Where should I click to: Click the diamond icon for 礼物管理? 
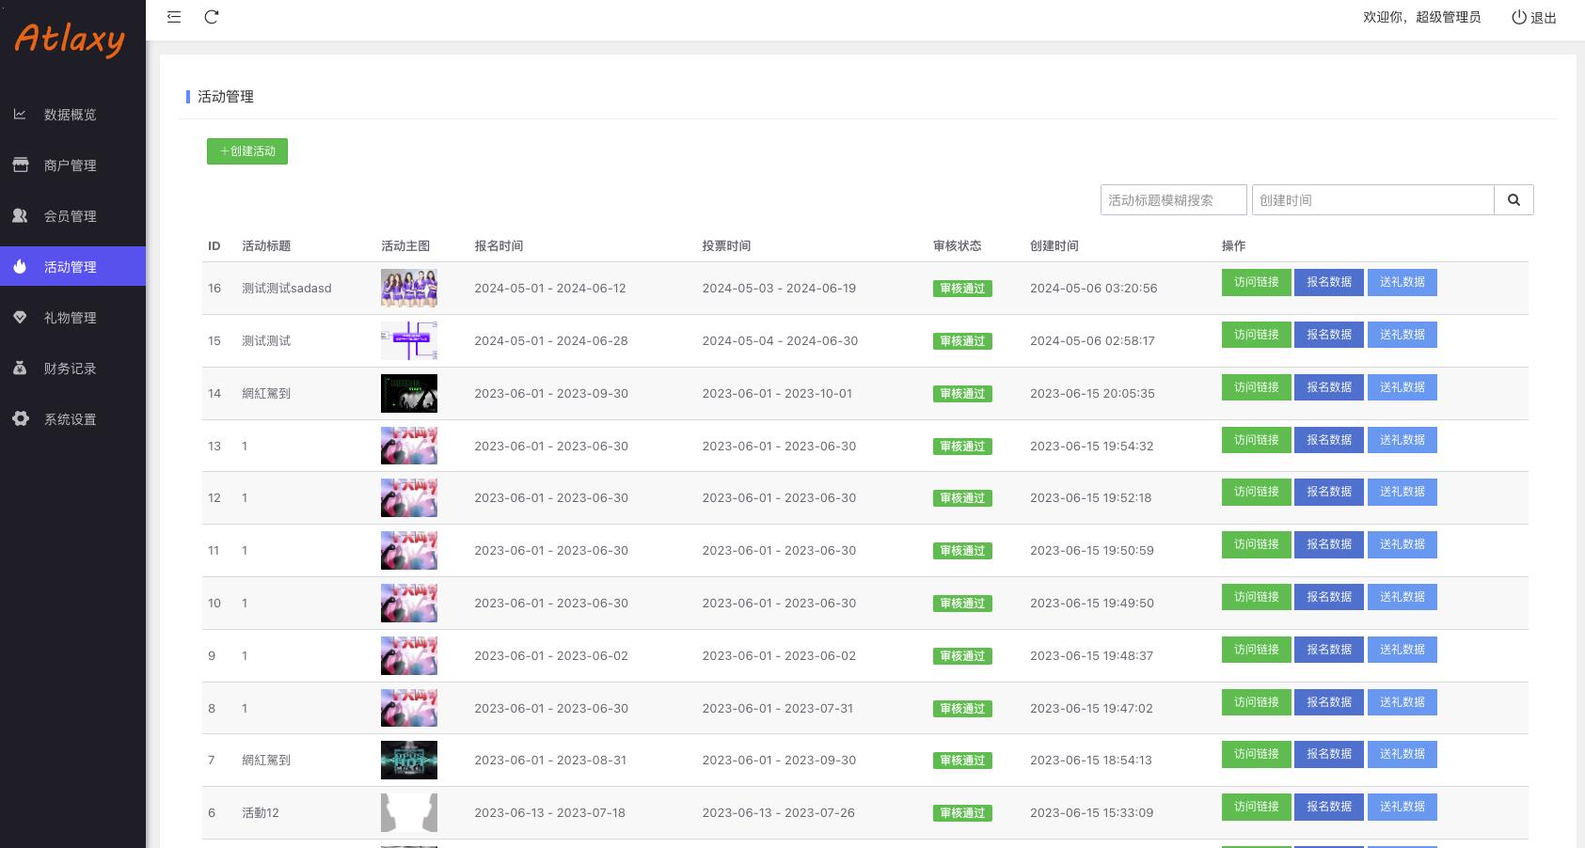(x=20, y=318)
